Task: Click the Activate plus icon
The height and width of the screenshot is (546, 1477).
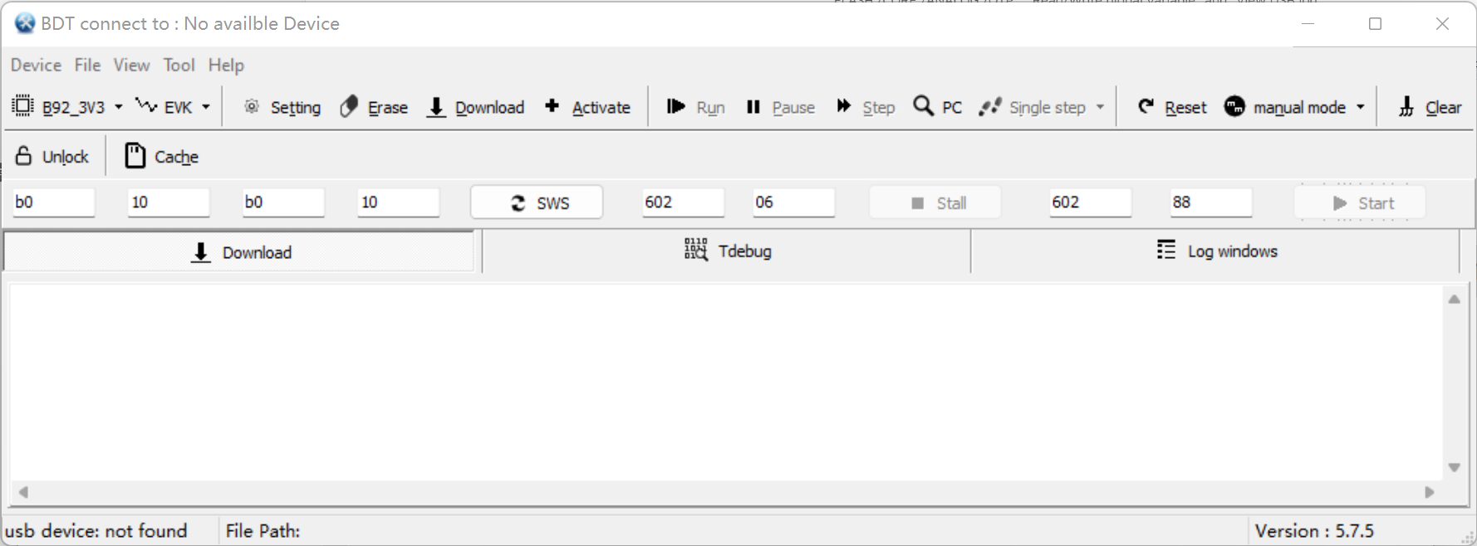Action: (x=552, y=106)
